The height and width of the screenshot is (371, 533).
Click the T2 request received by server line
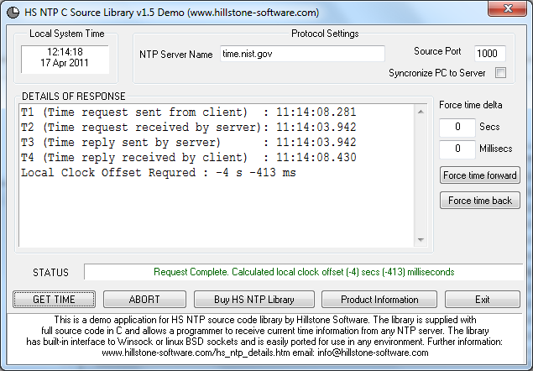click(189, 128)
